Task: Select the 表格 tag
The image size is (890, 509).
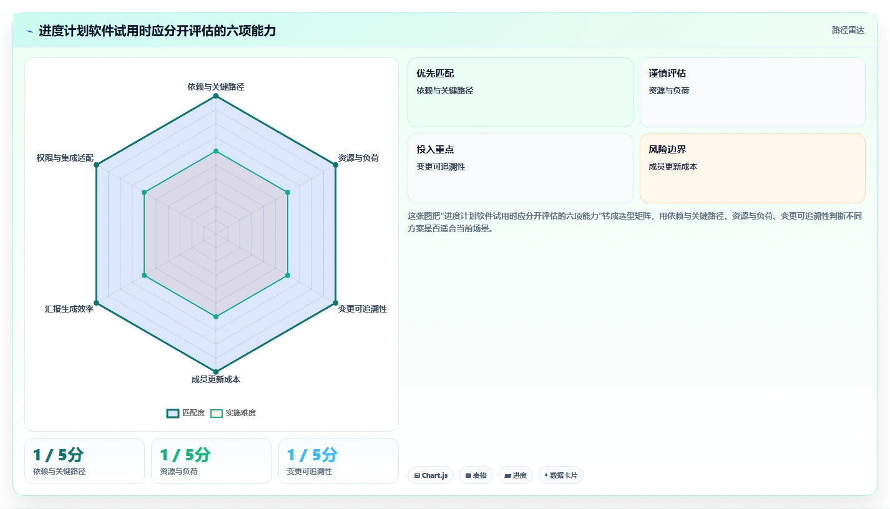Action: pyautogui.click(x=476, y=475)
